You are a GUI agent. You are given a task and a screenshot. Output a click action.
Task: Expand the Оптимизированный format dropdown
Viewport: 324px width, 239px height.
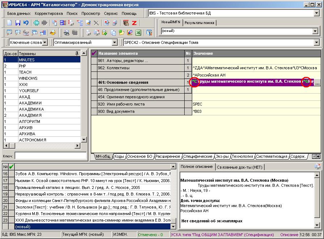[x=114, y=42]
